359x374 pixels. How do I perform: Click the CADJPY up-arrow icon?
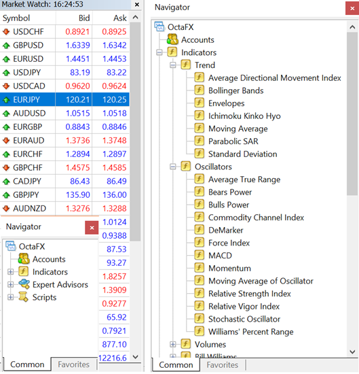click(x=6, y=181)
